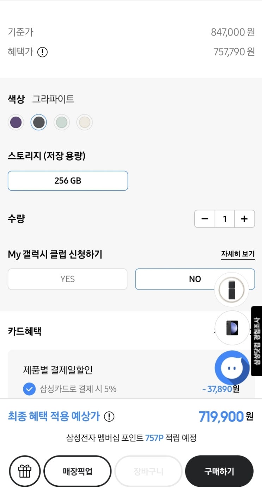This screenshot has width=262, height=497.
Task: Tap the 매장픽업 store pickup button
Action: pyautogui.click(x=77, y=471)
